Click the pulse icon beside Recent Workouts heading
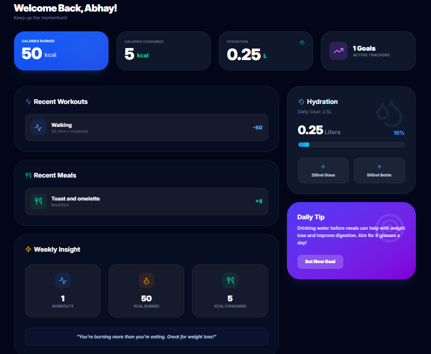Viewport: 431px width, 354px height. [28, 102]
